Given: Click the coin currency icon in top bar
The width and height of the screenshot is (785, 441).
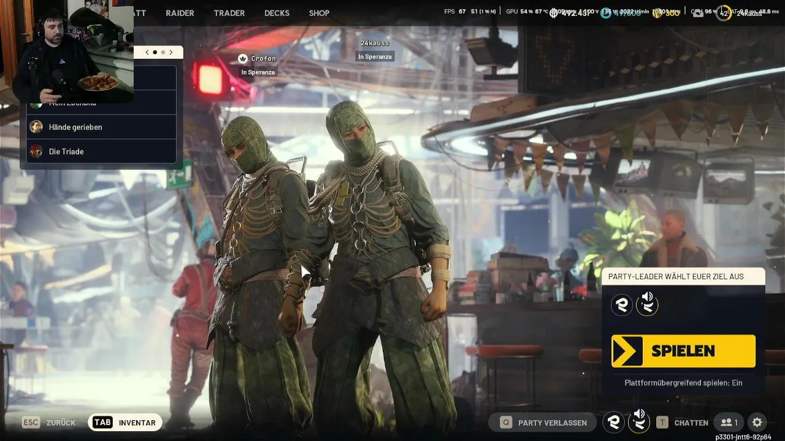Looking at the screenshot, I should [554, 13].
